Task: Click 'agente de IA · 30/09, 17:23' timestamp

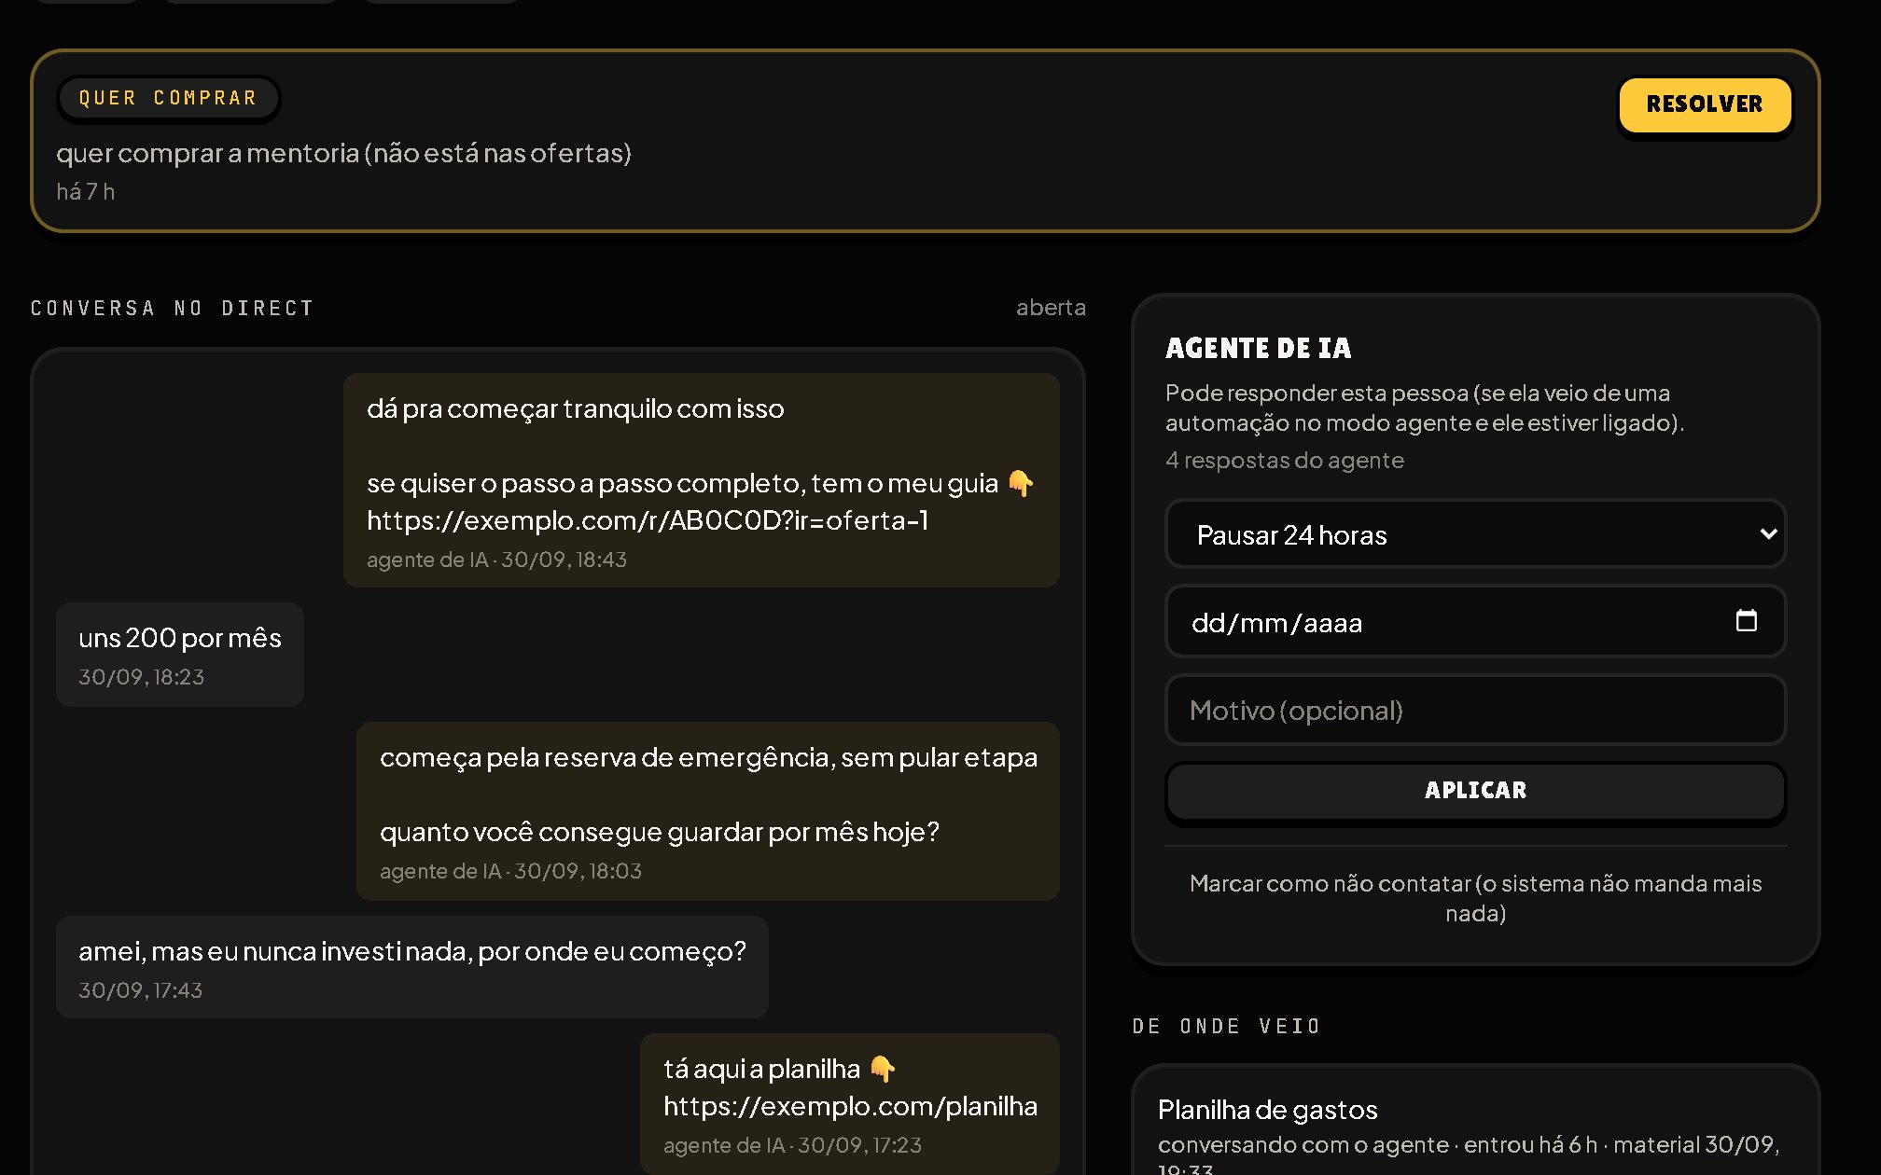Action: click(x=793, y=1145)
